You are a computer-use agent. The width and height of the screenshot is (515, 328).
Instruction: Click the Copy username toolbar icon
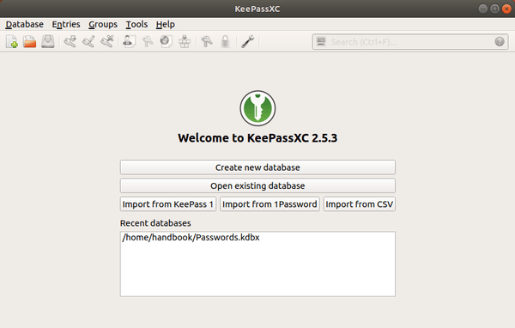[x=129, y=42]
